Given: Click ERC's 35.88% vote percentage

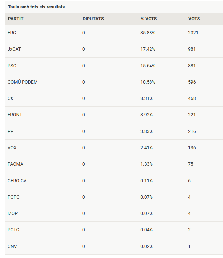Looking at the screenshot, I should click(x=148, y=33).
